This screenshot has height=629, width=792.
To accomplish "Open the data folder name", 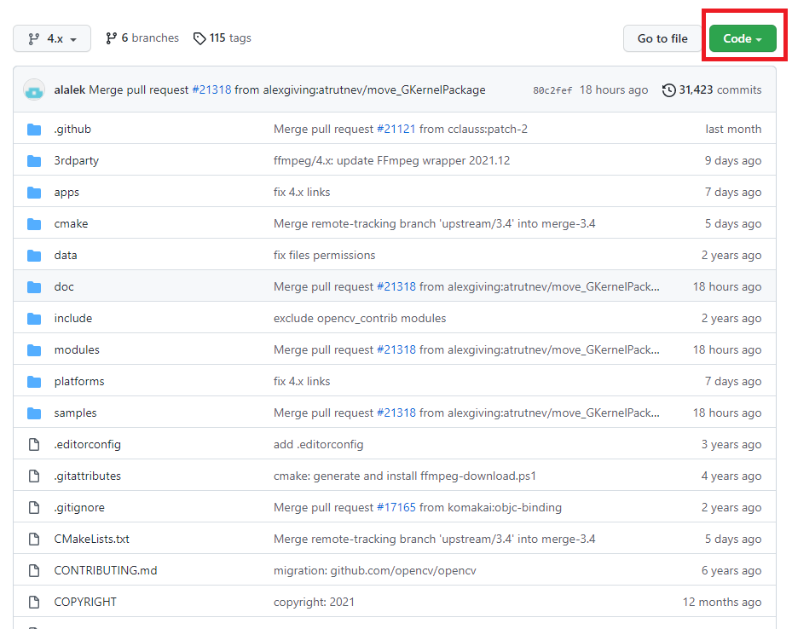I will click(x=66, y=256).
